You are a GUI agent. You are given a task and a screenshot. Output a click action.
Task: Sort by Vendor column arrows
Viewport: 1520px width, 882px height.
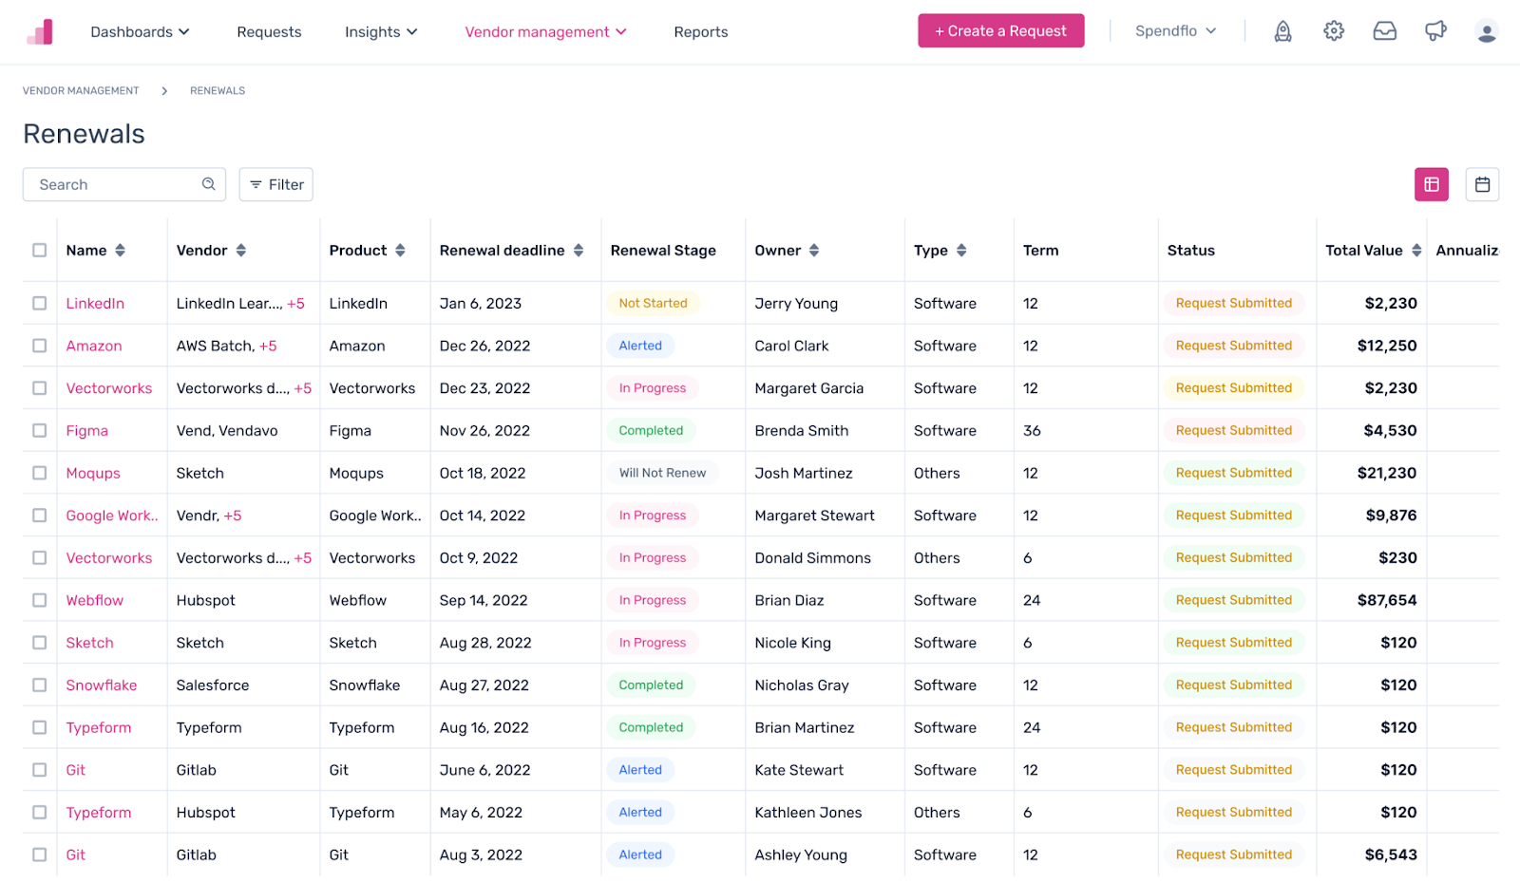(x=241, y=251)
